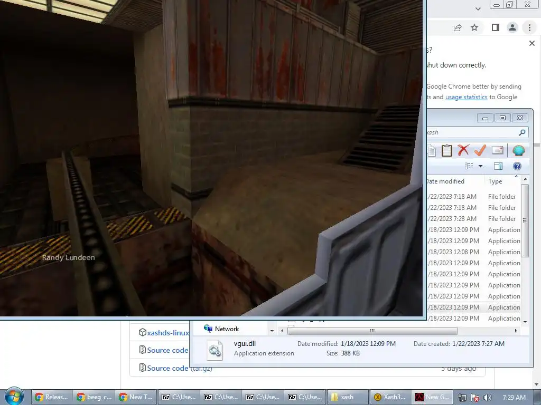Click the red X delete icon in the Explorer toolbar
Screen dimensions: 541x405
tap(463, 150)
